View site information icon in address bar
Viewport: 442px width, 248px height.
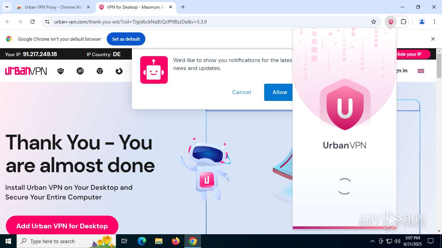pyautogui.click(x=47, y=22)
